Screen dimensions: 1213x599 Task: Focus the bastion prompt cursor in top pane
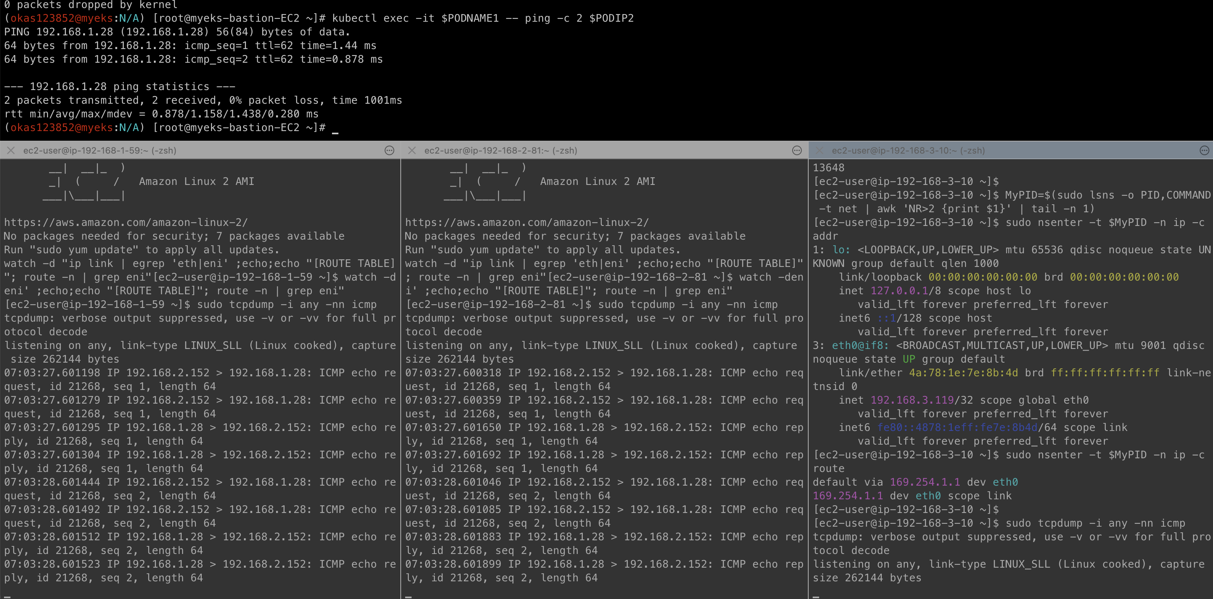pyautogui.click(x=335, y=128)
